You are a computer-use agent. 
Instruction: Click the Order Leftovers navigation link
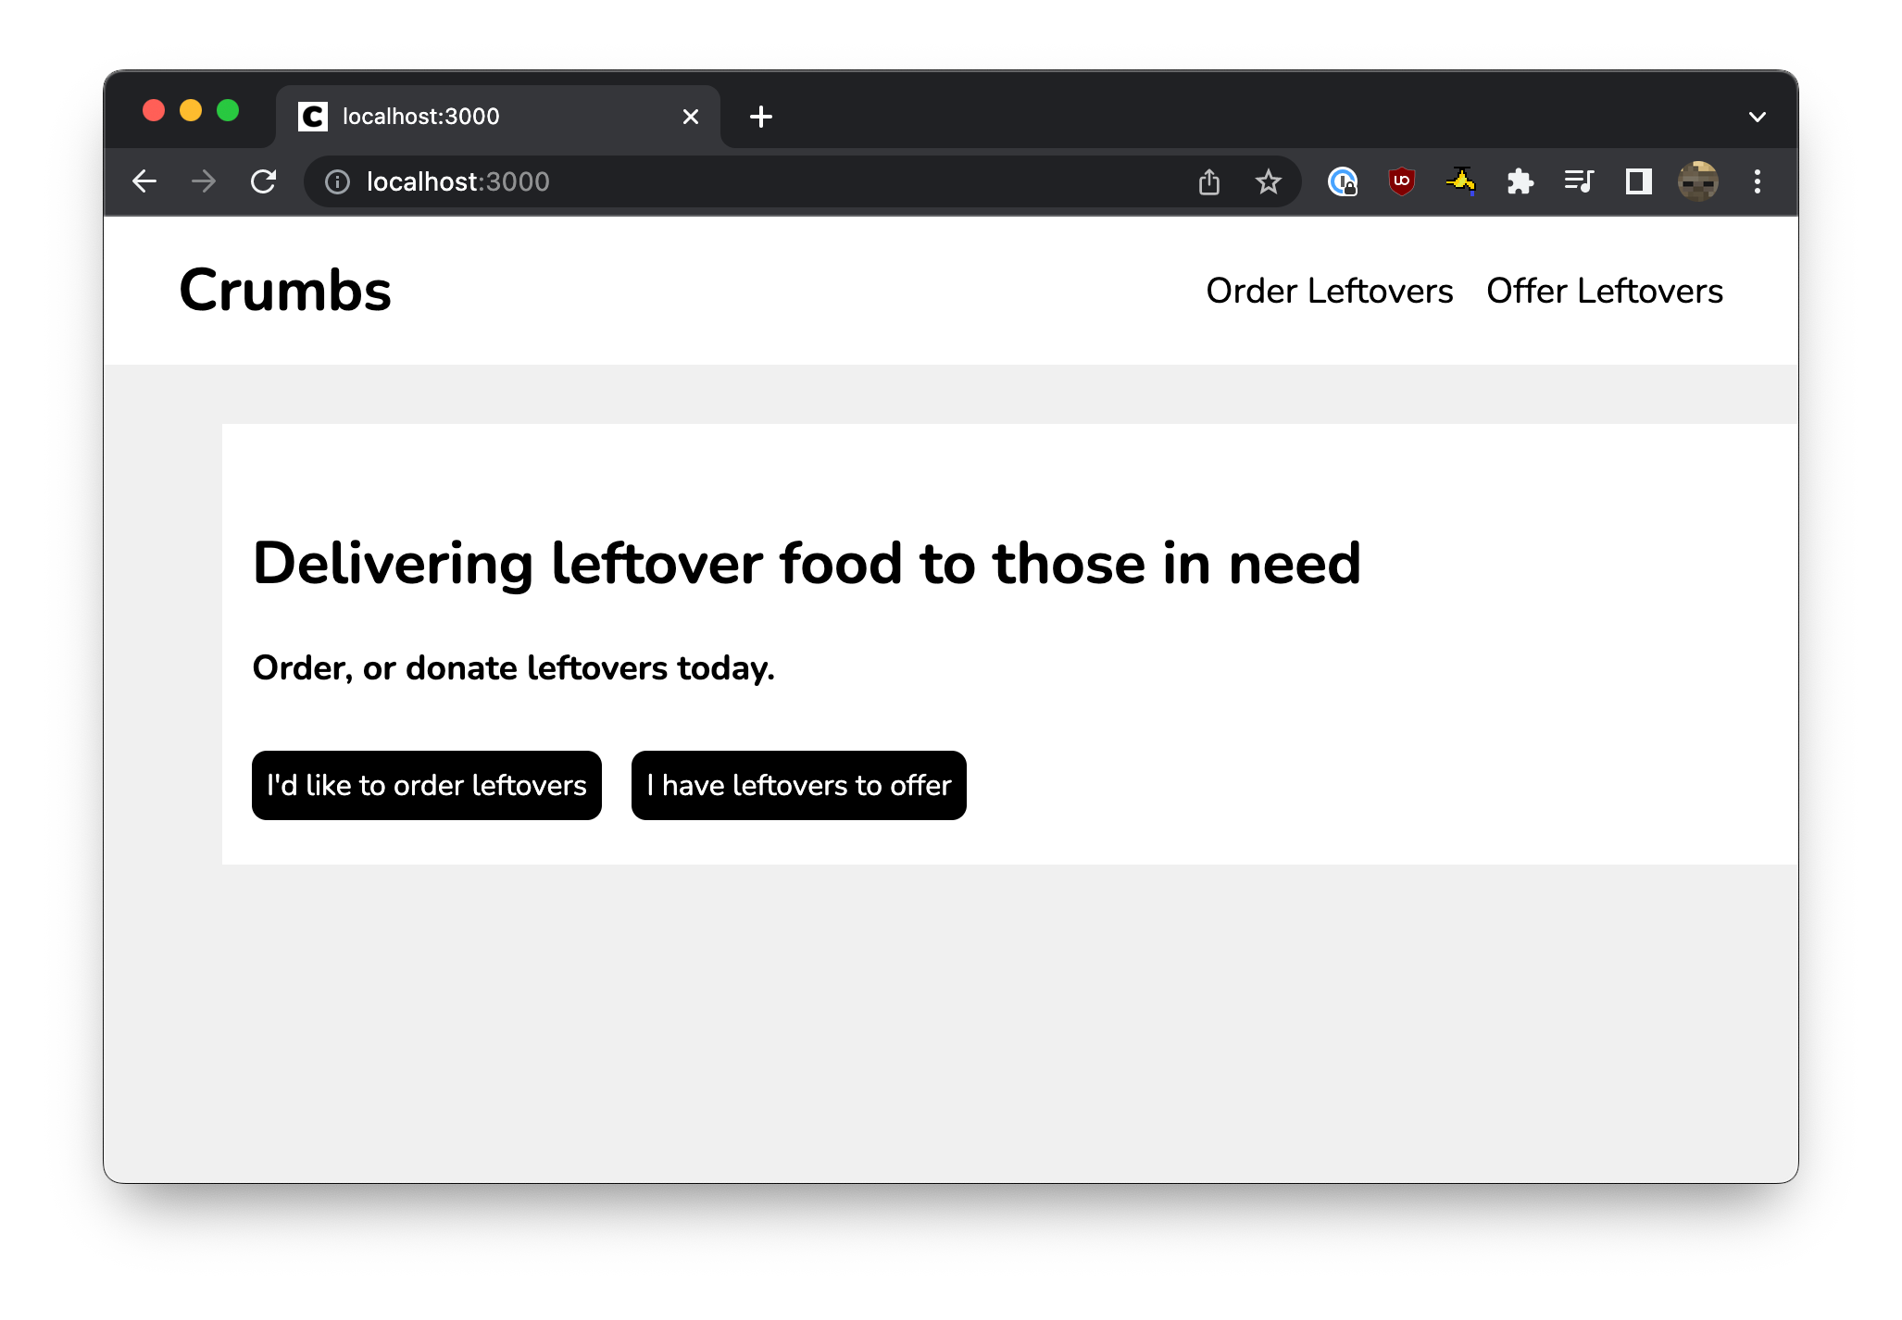pyautogui.click(x=1331, y=290)
